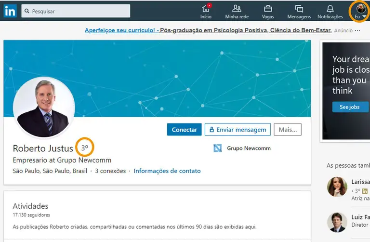Click the 17.130 seguidores text

point(31,215)
